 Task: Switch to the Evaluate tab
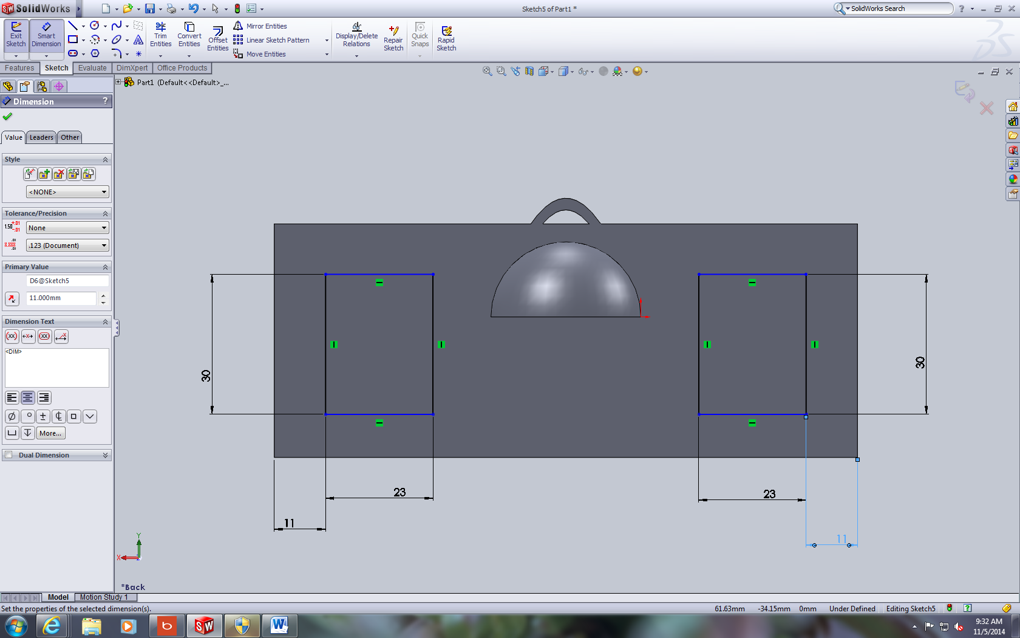point(92,68)
